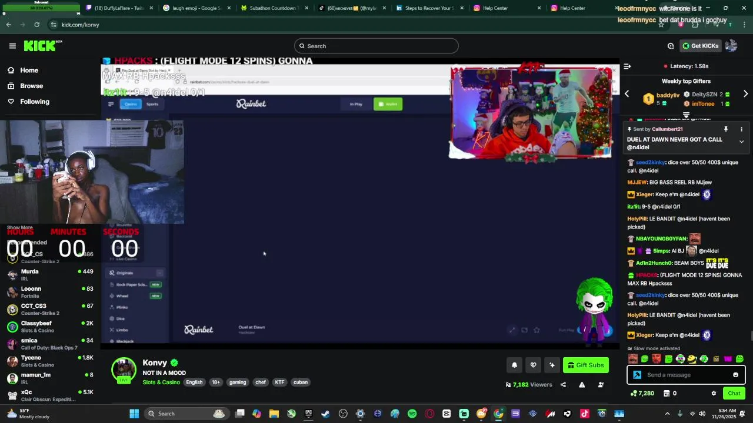Open Looonn's Fortnite channel
This screenshot has width=753, height=423.
point(50,292)
